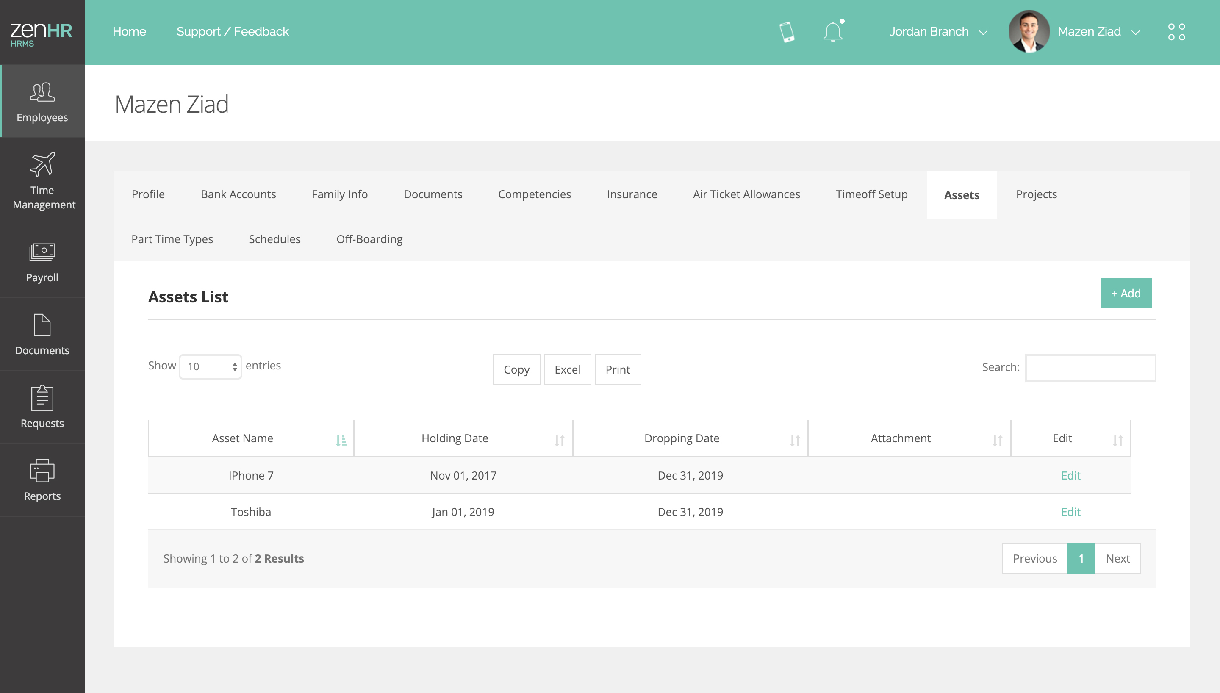
Task: Open Reports printer icon in sidebar
Action: pos(42,471)
